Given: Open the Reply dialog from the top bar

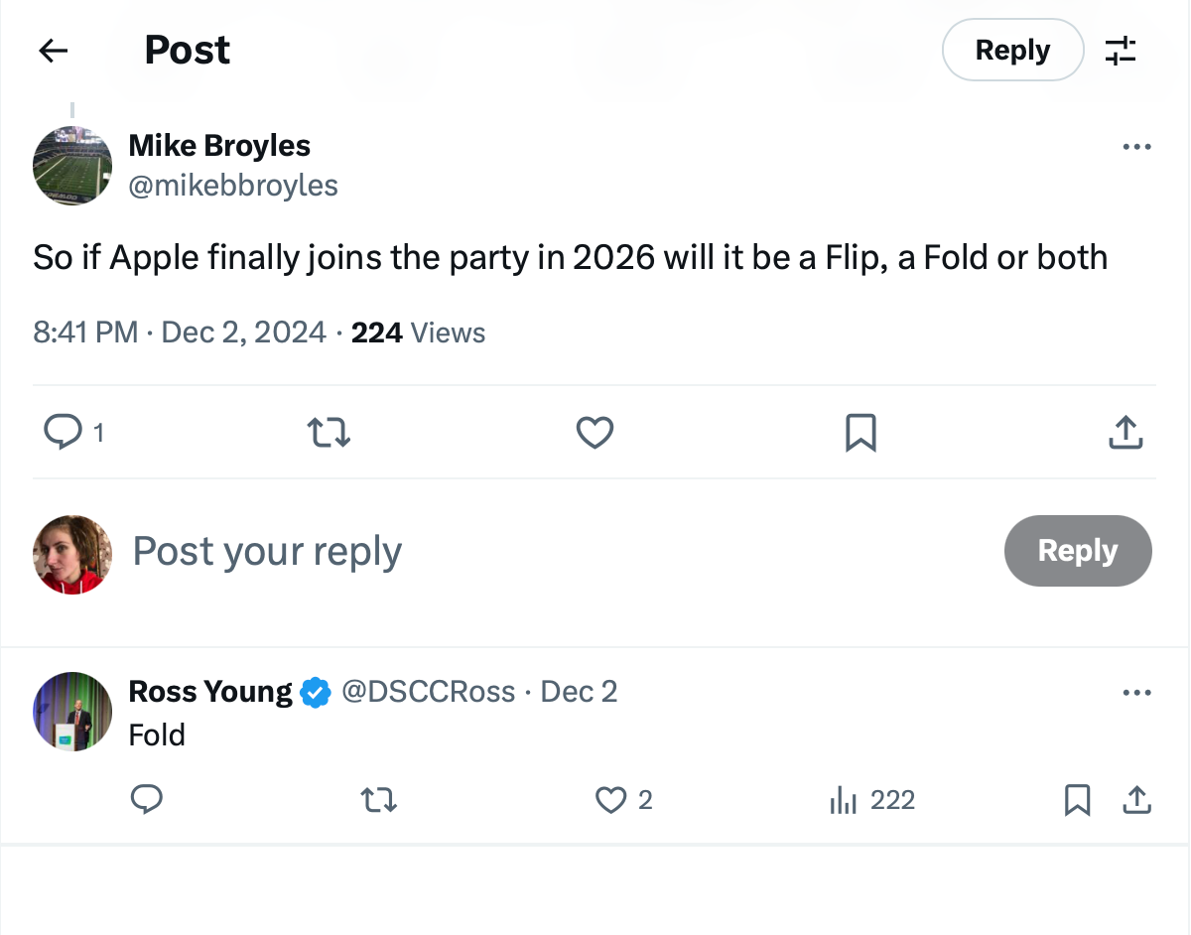Looking at the screenshot, I should [1012, 50].
